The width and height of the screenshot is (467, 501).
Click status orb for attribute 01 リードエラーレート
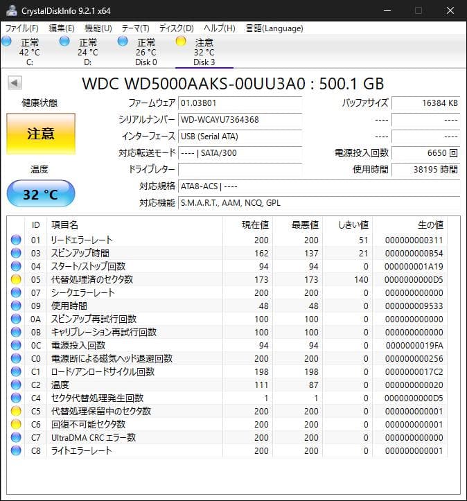(16, 240)
